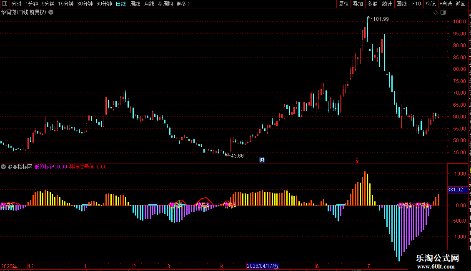The width and height of the screenshot is (471, 271).
Task: Click the 43.66 low price label
Action: (237, 156)
